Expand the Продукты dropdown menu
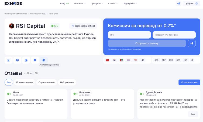This screenshot has height=122, width=203. [97, 3]
